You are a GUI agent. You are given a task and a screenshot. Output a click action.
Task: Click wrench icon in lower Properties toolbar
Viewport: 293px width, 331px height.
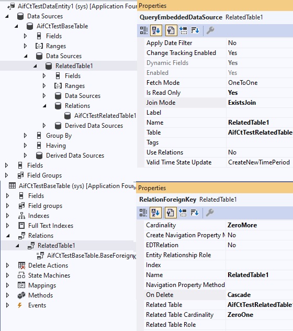point(210,213)
